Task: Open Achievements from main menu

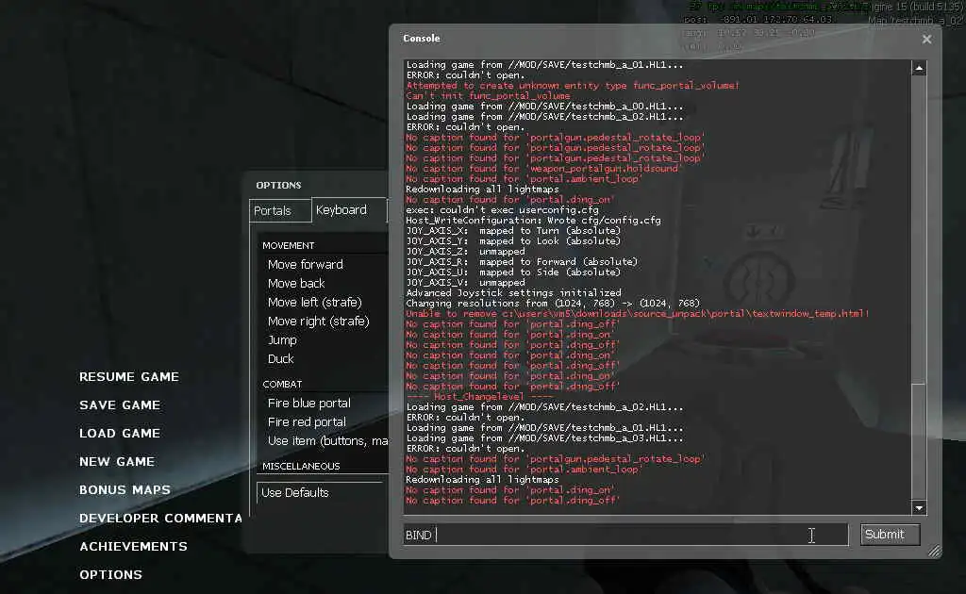Action: 133,547
